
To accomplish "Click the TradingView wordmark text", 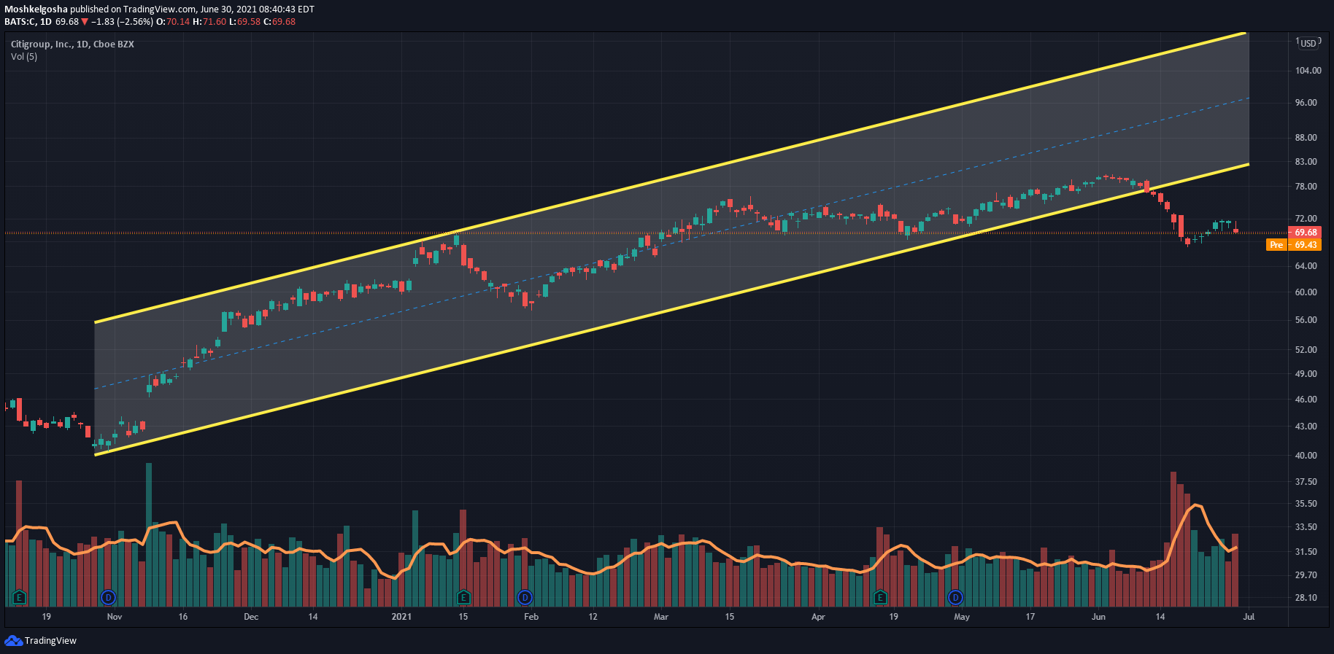I will pyautogui.click(x=50, y=641).
